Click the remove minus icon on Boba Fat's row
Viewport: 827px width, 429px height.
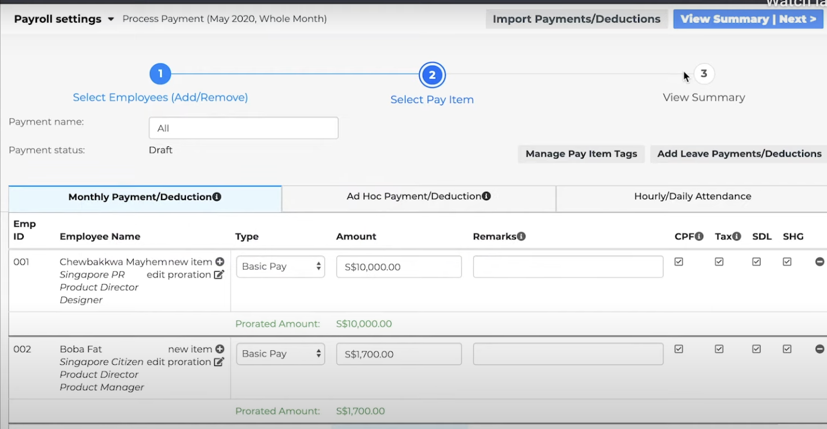pyautogui.click(x=819, y=349)
